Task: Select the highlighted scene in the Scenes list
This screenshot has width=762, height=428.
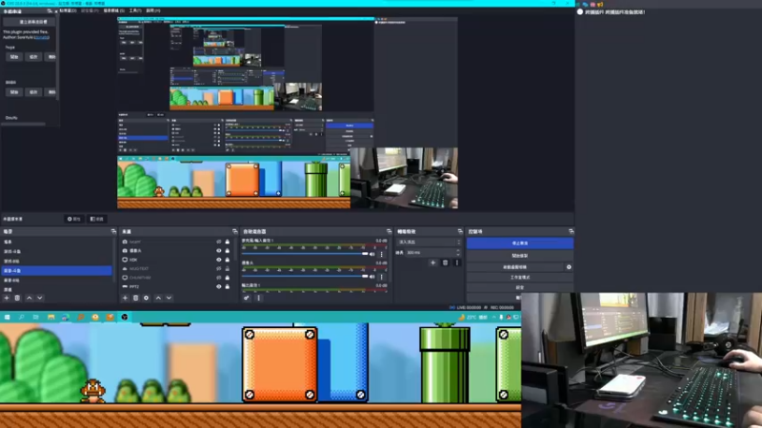Action: click(x=56, y=270)
